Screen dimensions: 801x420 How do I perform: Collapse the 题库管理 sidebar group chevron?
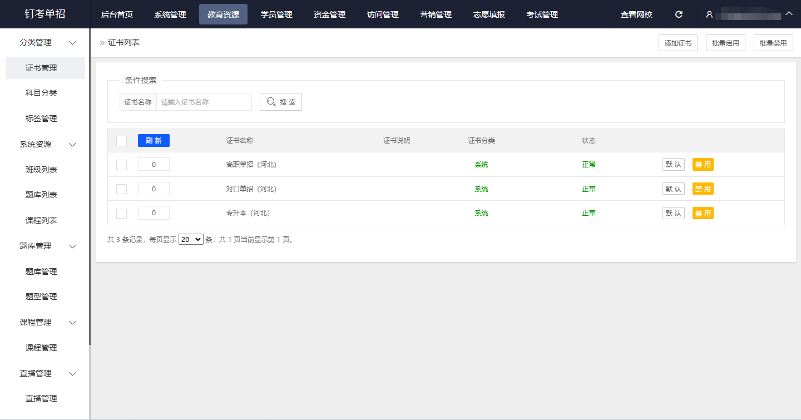click(72, 246)
